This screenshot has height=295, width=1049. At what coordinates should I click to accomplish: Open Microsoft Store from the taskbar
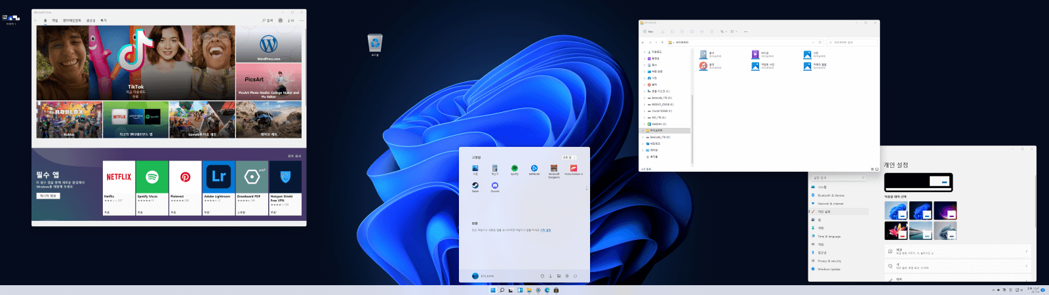[556, 290]
